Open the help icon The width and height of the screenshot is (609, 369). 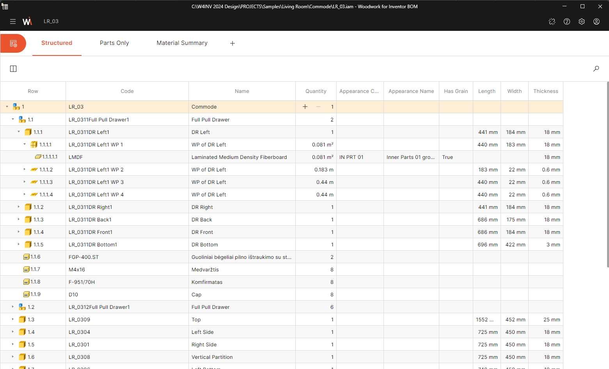tap(567, 21)
